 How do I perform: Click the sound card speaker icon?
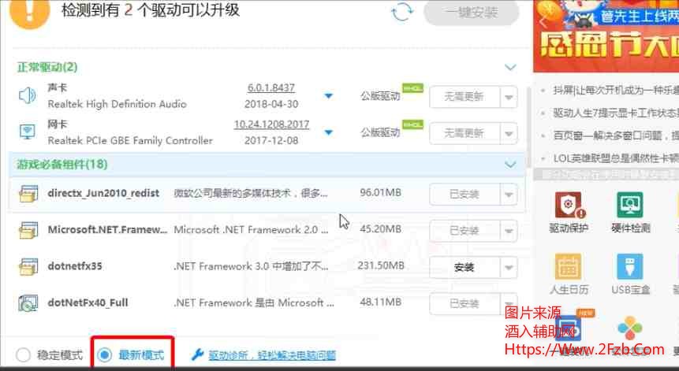click(28, 95)
